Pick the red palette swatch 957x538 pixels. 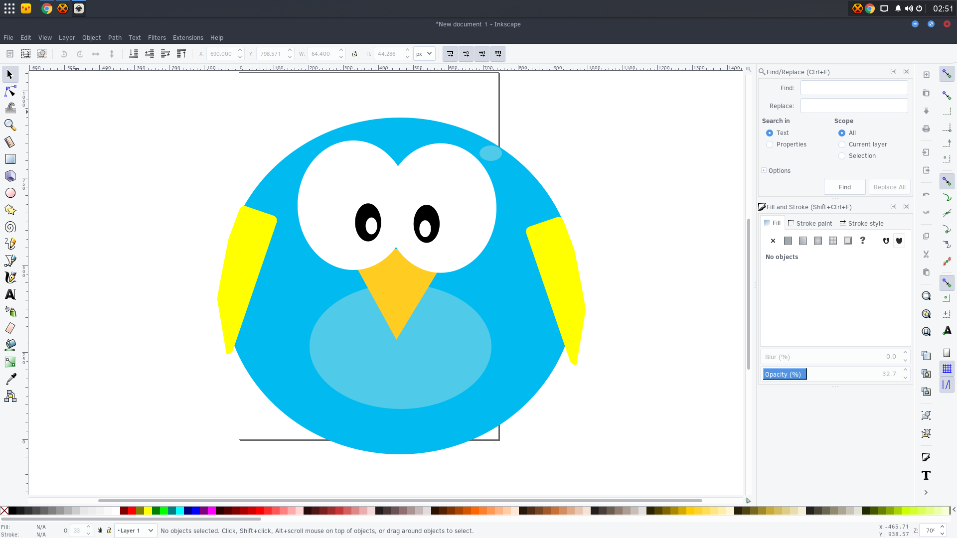tap(132, 511)
